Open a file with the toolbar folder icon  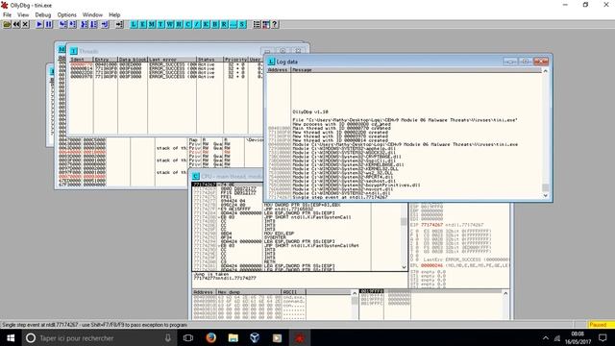(7, 24)
